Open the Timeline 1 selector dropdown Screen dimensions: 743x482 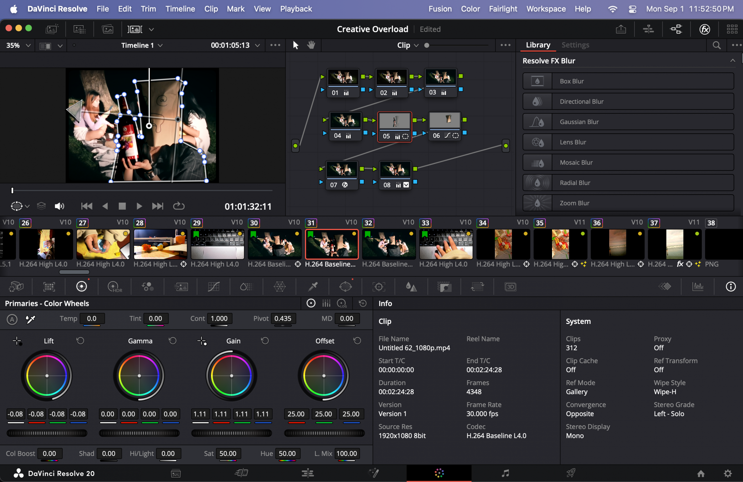point(142,46)
